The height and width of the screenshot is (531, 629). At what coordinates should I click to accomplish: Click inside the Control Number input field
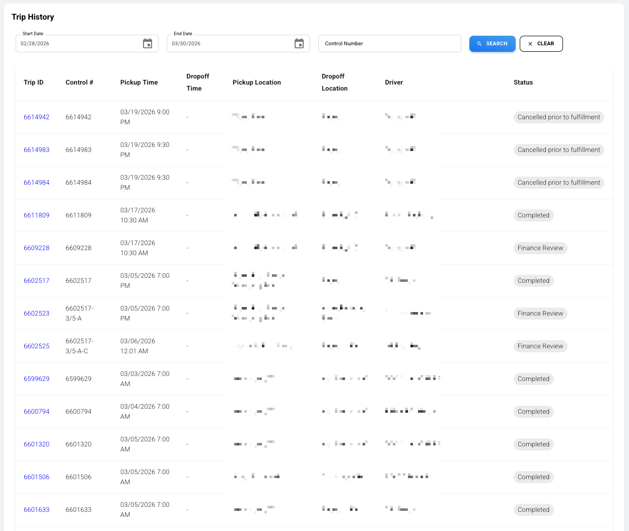pyautogui.click(x=389, y=43)
